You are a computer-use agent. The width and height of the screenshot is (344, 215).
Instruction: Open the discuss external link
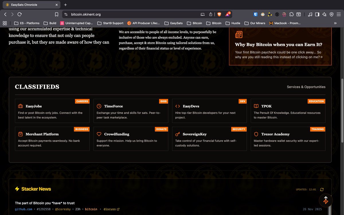pyautogui.click(x=112, y=209)
